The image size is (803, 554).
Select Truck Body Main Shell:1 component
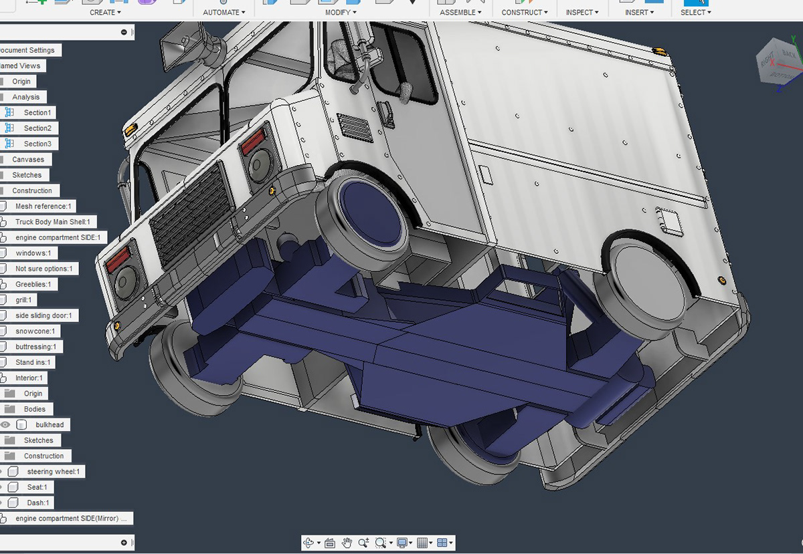pos(49,221)
